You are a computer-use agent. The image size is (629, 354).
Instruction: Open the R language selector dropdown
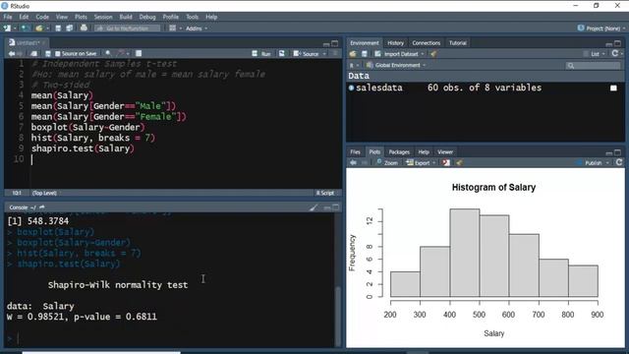[x=354, y=65]
